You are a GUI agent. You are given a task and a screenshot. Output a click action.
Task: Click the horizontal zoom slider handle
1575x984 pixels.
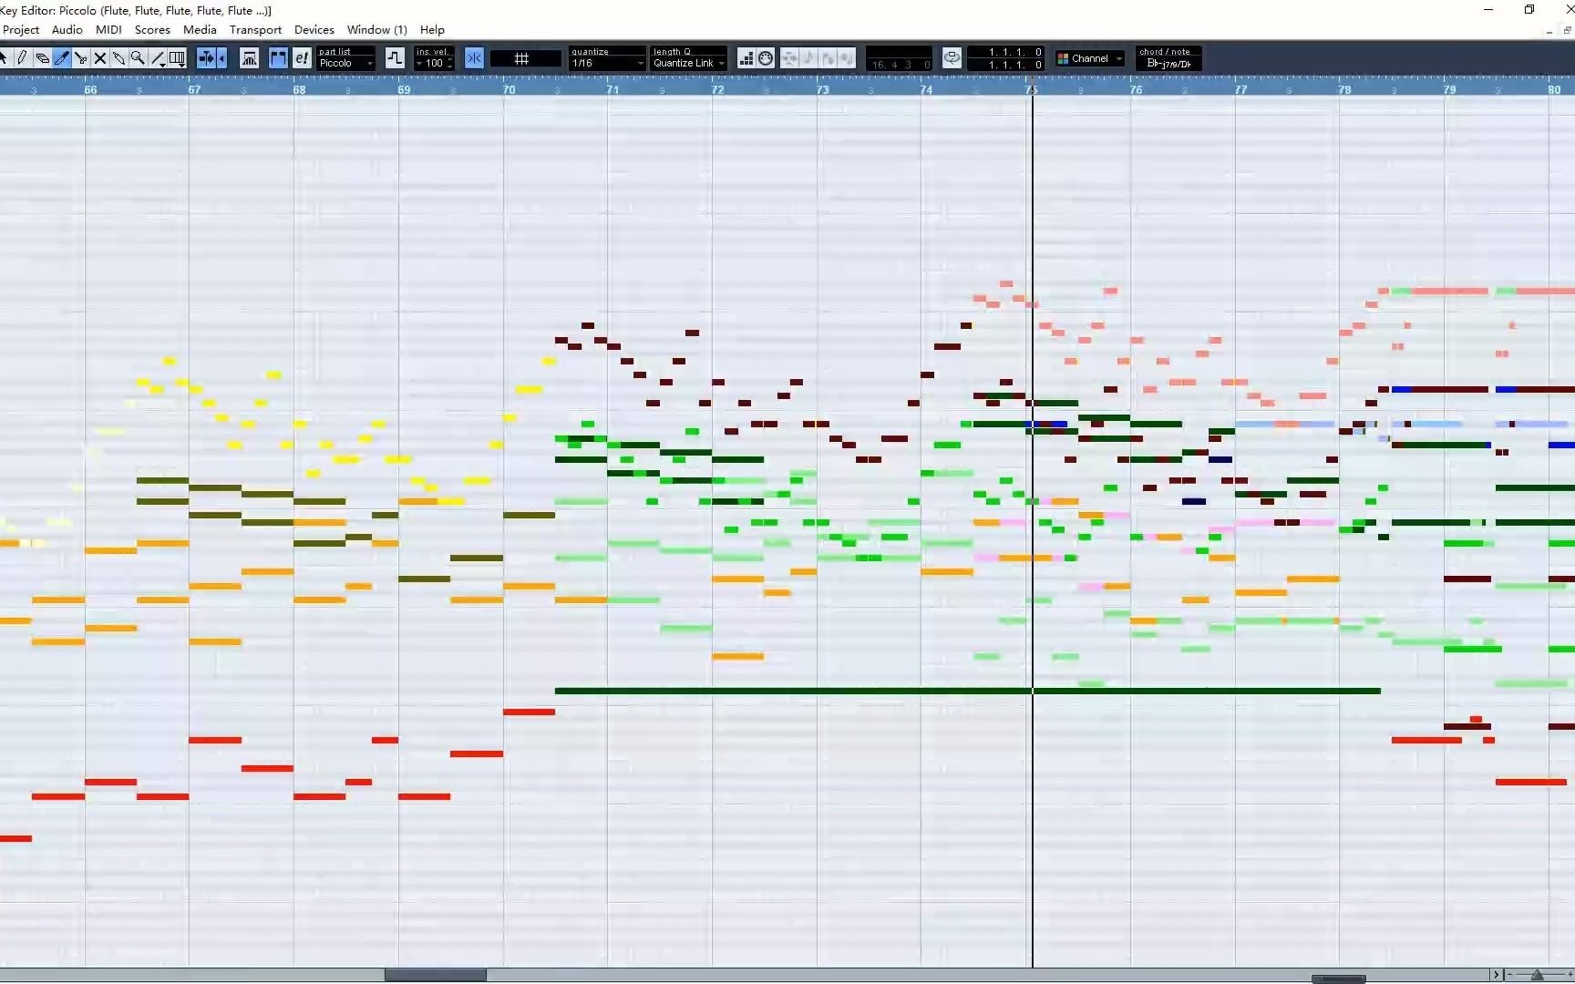pos(1537,975)
